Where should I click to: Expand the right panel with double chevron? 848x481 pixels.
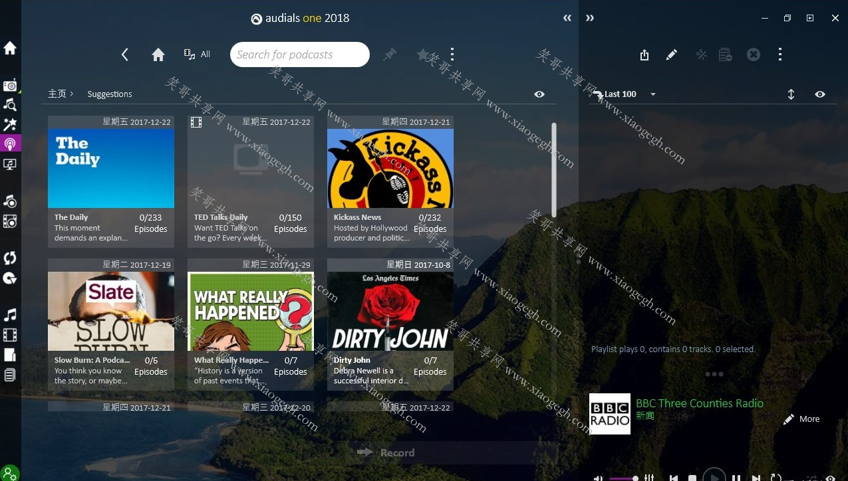point(590,18)
